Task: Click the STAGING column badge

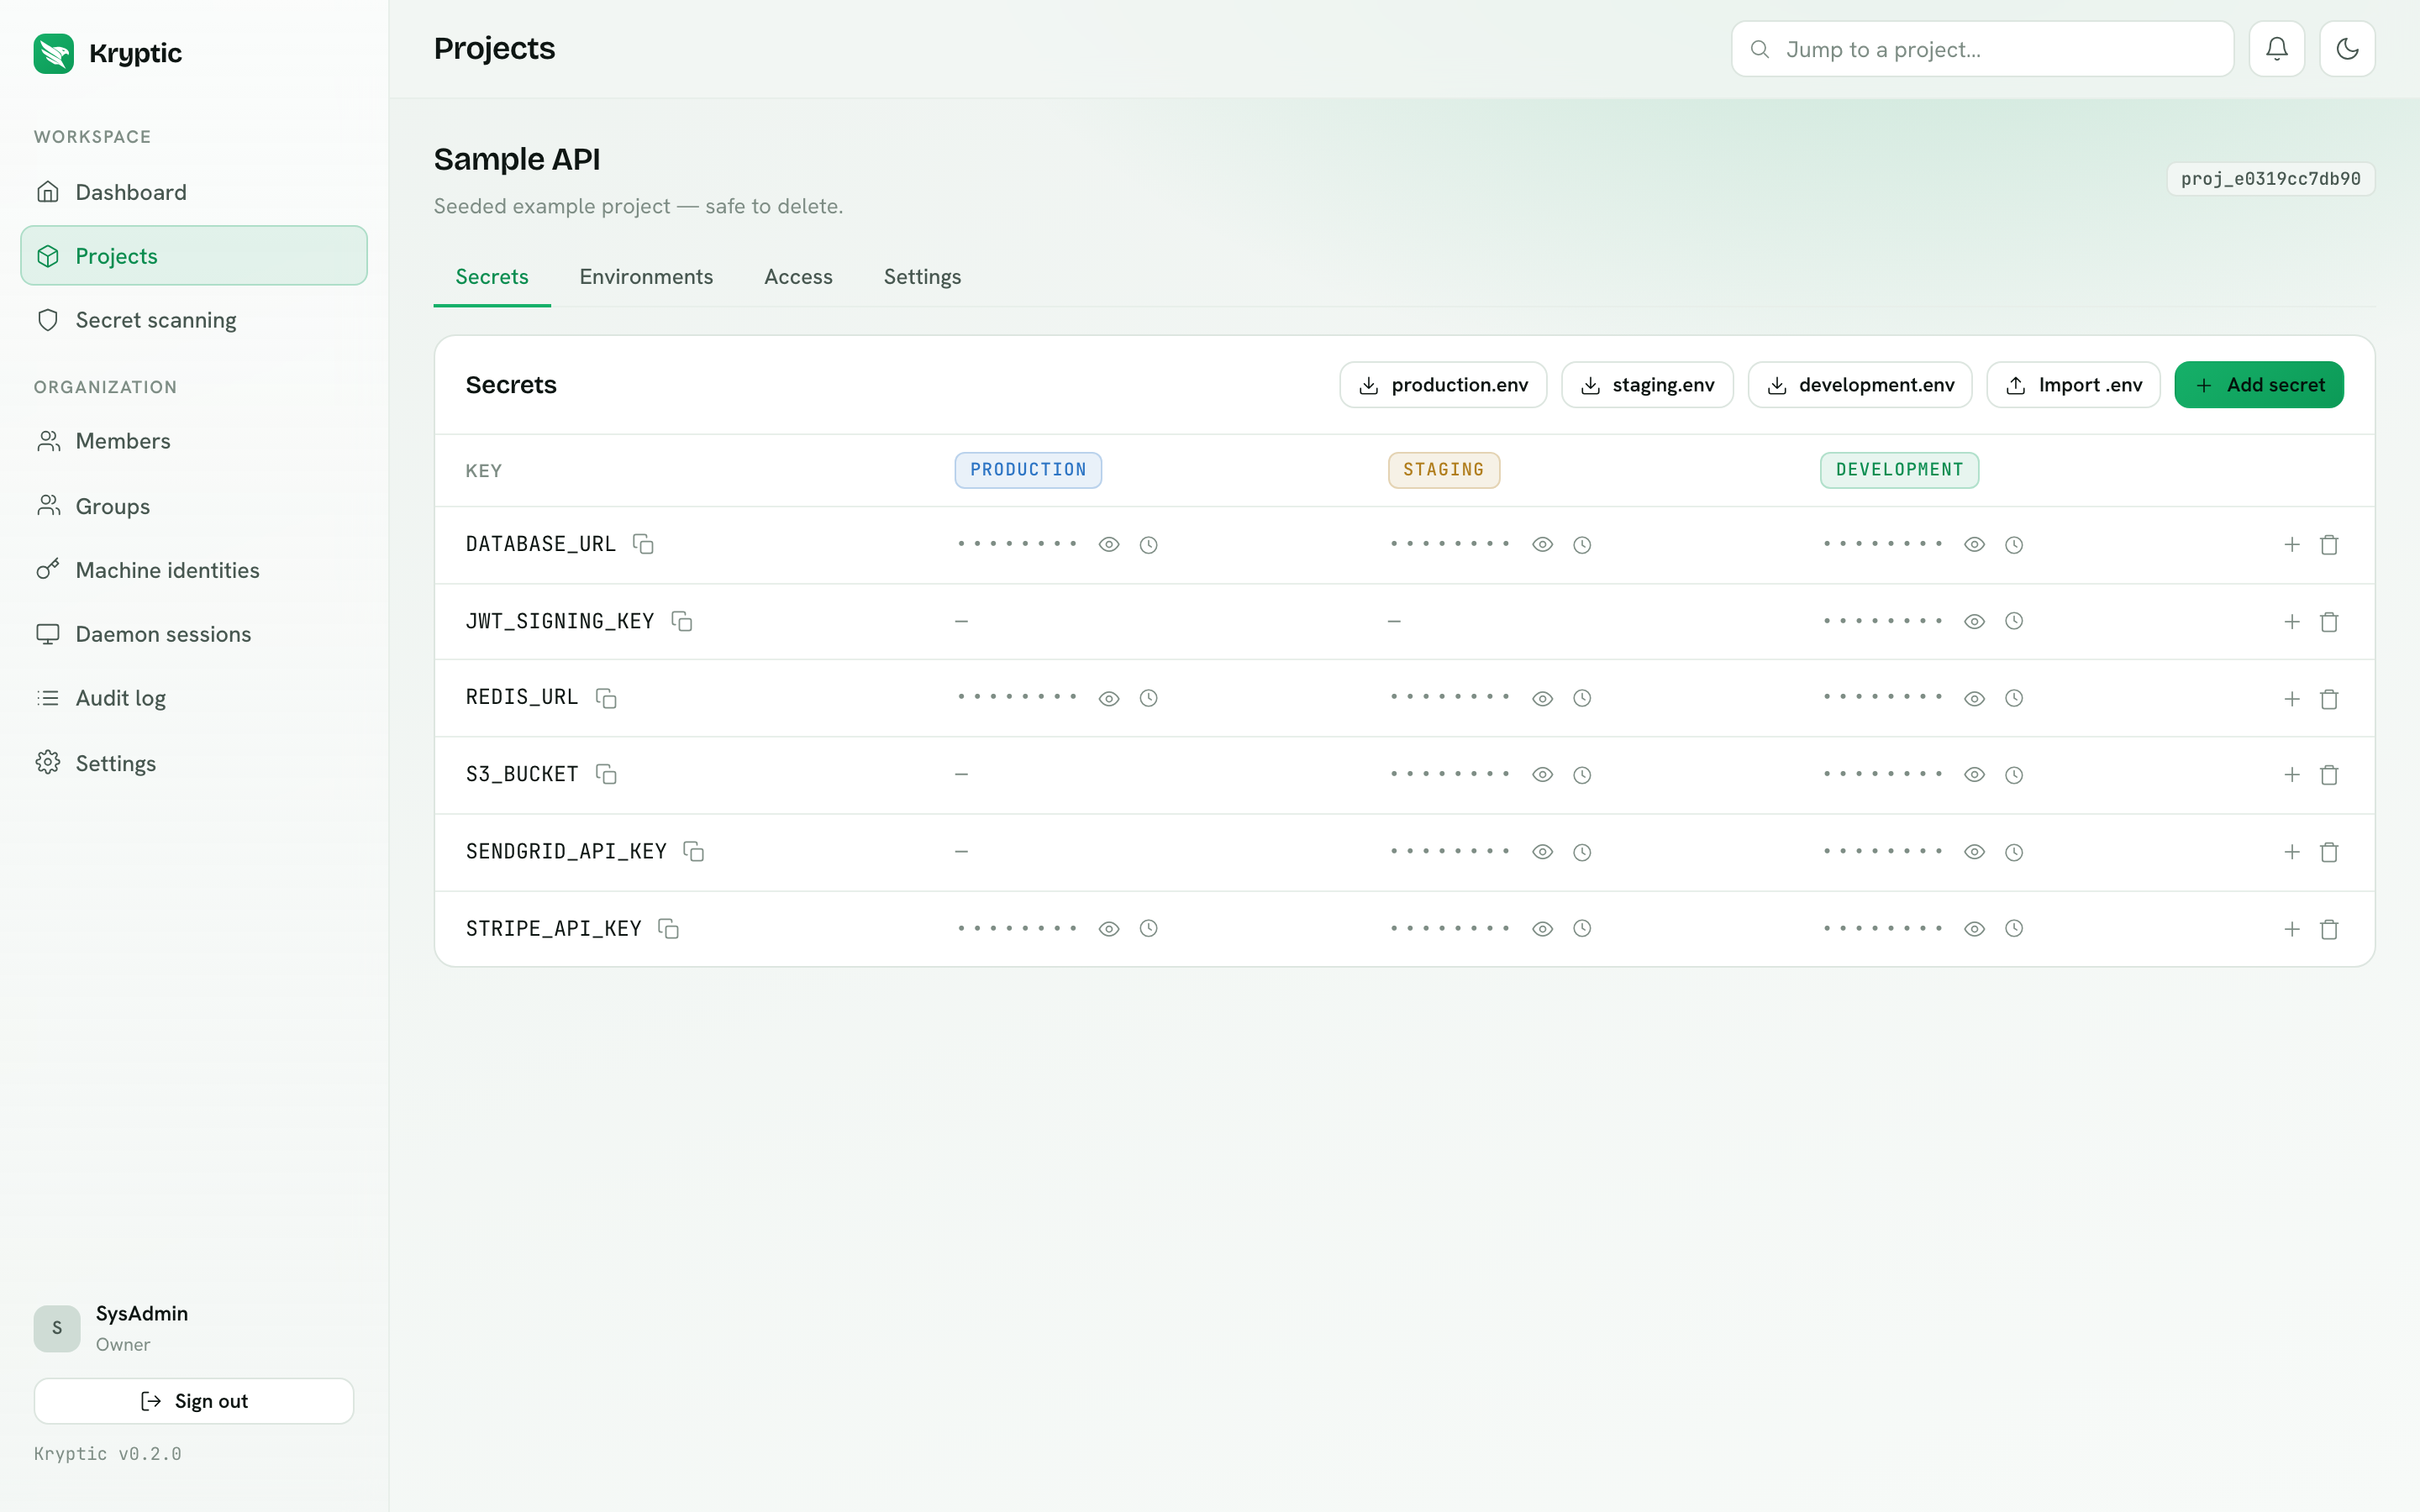Action: (1444, 470)
